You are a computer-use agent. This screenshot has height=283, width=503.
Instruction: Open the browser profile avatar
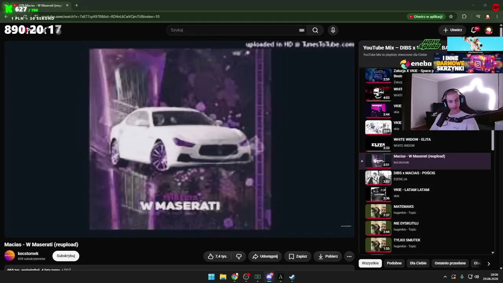(x=488, y=17)
